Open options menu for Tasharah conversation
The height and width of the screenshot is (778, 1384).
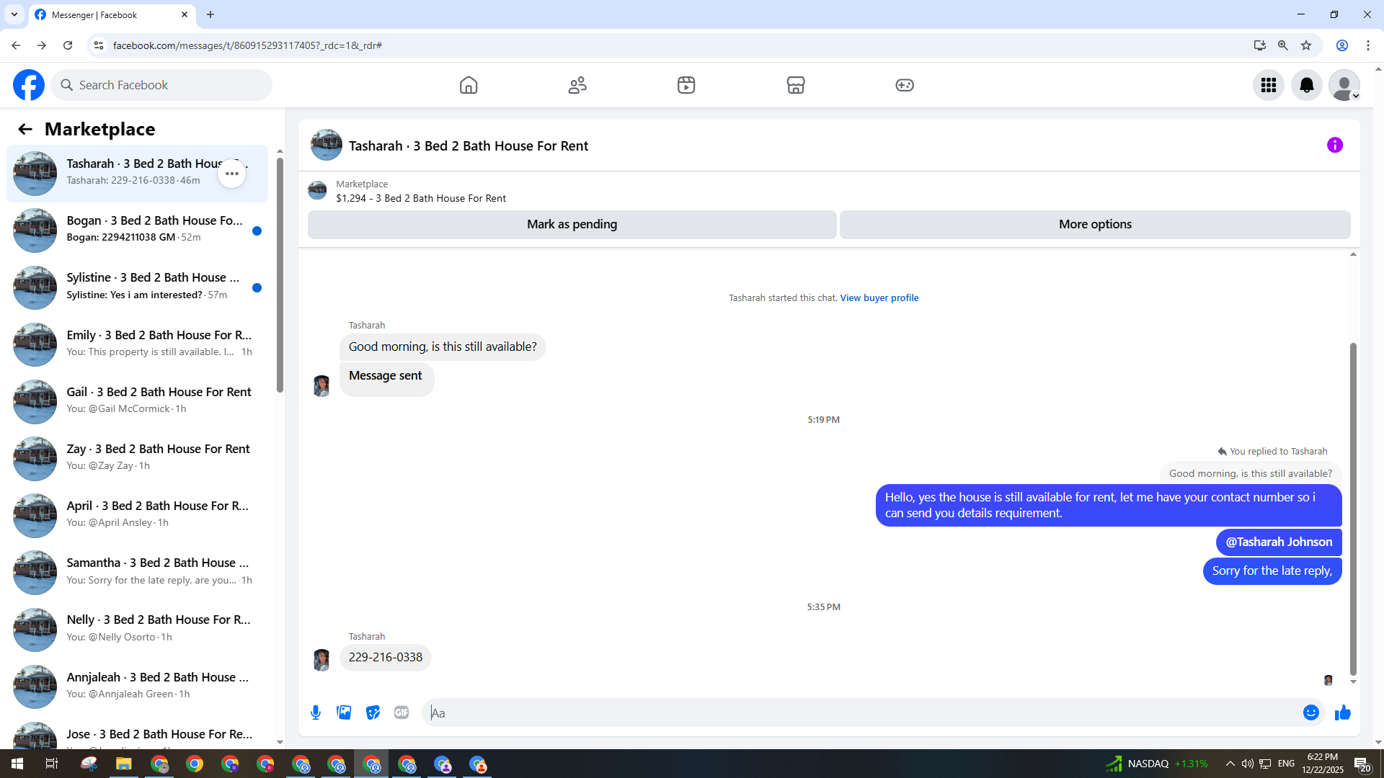coord(231,174)
